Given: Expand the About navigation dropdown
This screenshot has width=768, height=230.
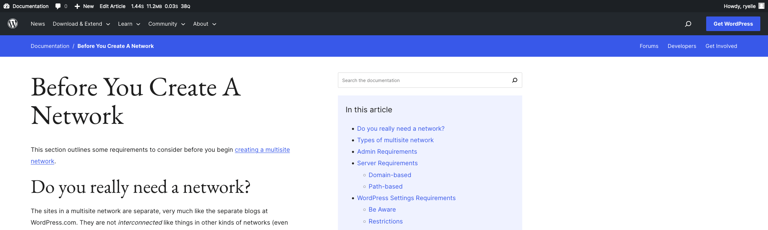Looking at the screenshot, I should tap(204, 23).
